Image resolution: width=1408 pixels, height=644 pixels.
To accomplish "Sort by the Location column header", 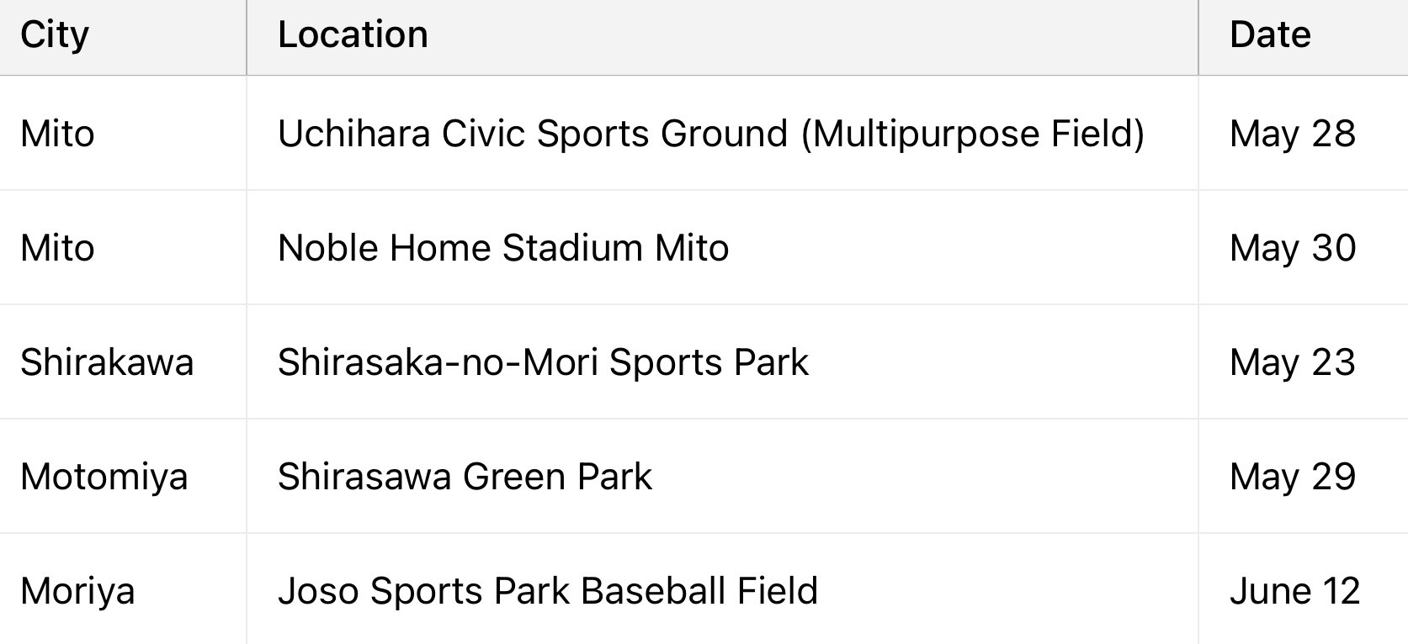I will tap(353, 35).
